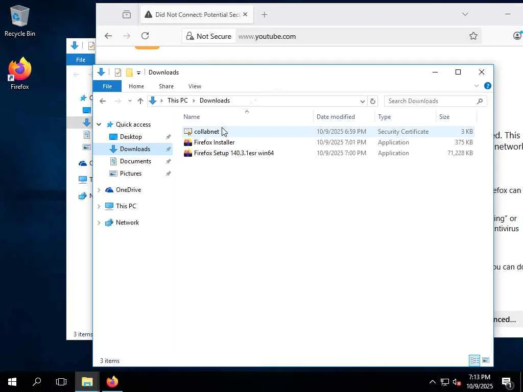This screenshot has width=523, height=392.
Task: Open the taskbar clock and date
Action: [479, 382]
